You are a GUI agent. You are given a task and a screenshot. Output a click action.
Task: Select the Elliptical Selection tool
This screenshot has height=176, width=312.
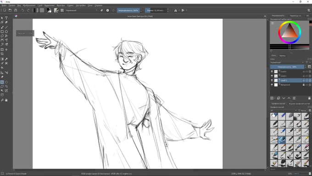(x=6, y=82)
